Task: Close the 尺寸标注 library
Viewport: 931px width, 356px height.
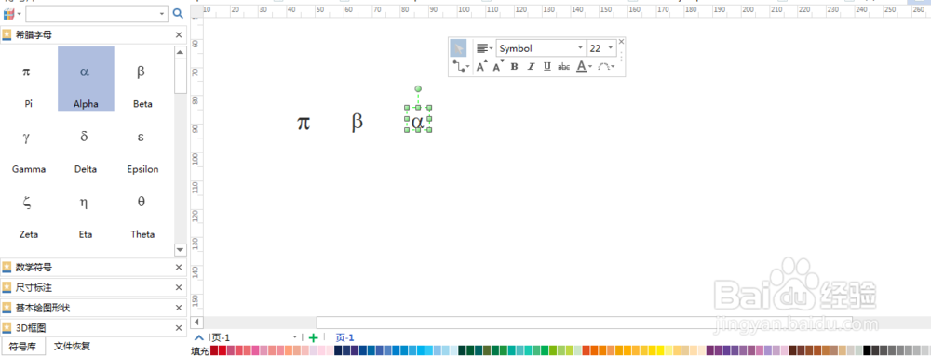Action: pyautogui.click(x=179, y=287)
